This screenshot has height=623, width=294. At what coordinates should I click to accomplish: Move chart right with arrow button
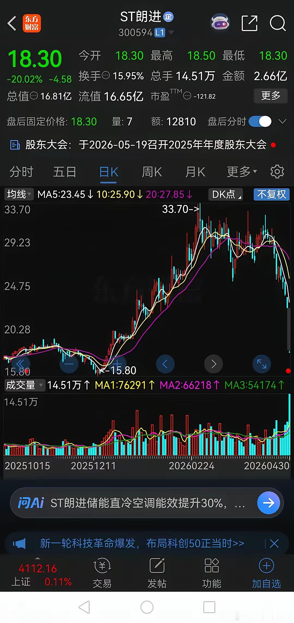coord(213,364)
